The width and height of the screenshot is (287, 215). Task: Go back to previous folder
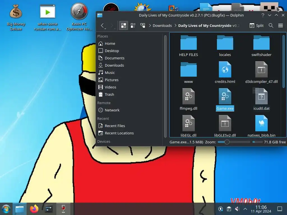[103, 25]
